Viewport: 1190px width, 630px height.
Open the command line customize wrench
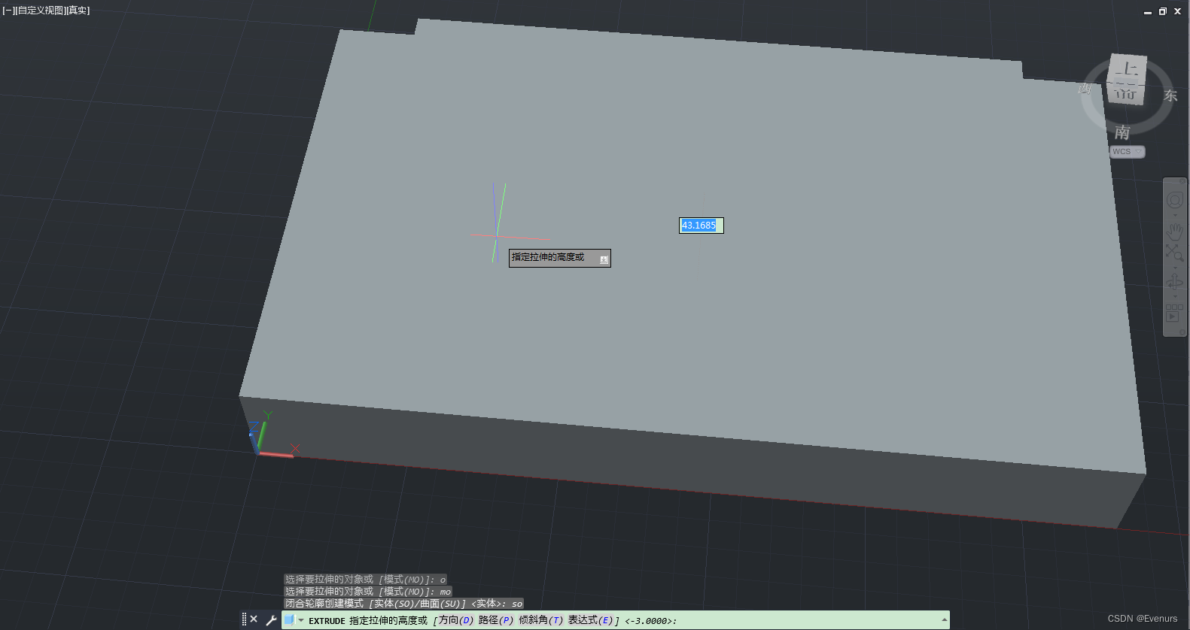[x=271, y=620]
